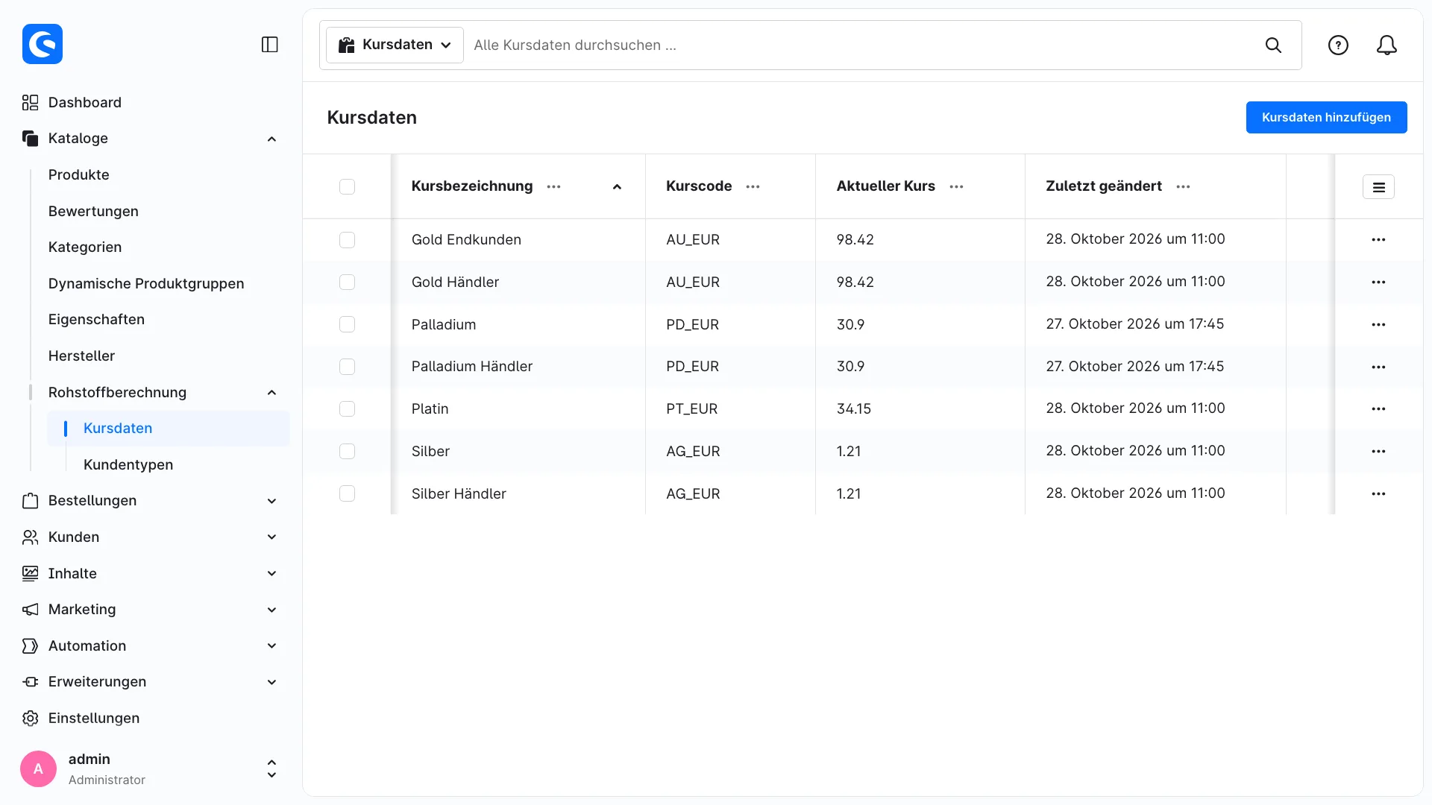Open the admin user menu chevron

coord(271,769)
